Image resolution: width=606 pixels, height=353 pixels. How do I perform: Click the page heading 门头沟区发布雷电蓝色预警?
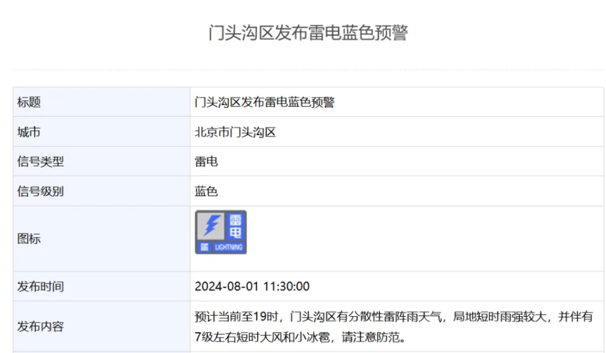[308, 32]
